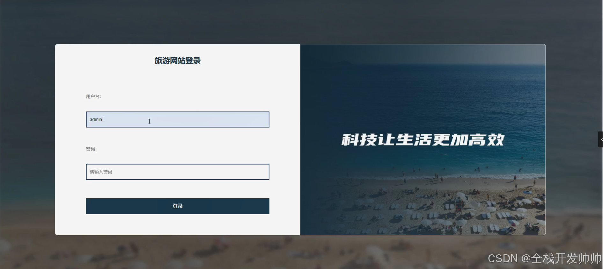
Task: Click the empty white space under the login button
Action: [x=178, y=224]
